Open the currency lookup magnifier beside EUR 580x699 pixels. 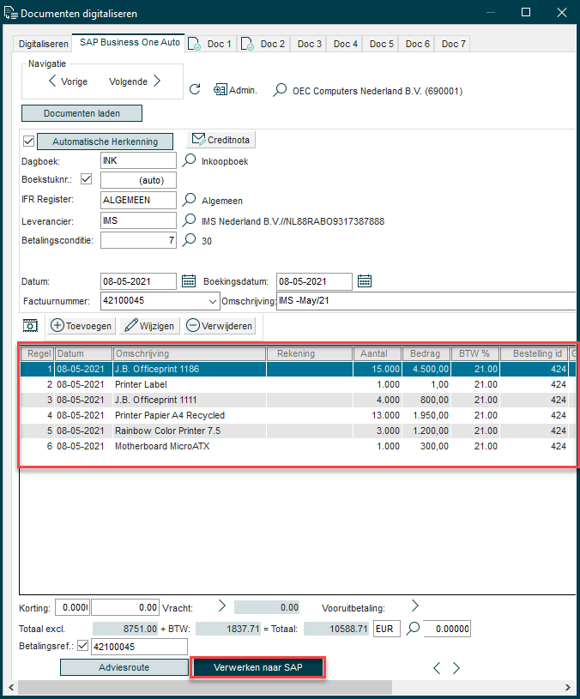(x=414, y=628)
